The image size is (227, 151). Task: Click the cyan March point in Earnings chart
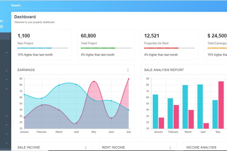click(59, 85)
